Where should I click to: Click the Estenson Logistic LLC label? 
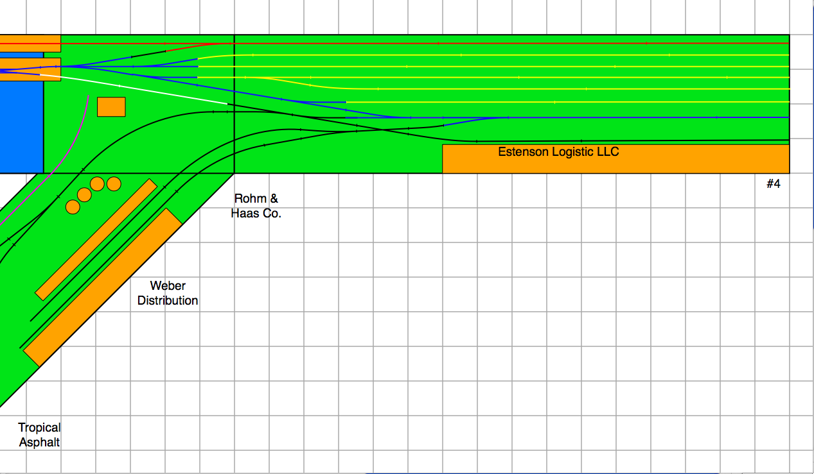[558, 152]
